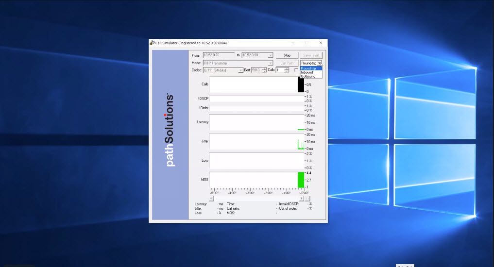The width and height of the screenshot is (494, 267).
Task: Click the timeline scroll left arrow
Action: click(211, 198)
